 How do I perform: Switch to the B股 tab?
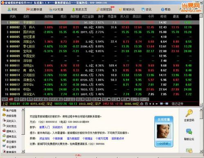tap(17, 99)
